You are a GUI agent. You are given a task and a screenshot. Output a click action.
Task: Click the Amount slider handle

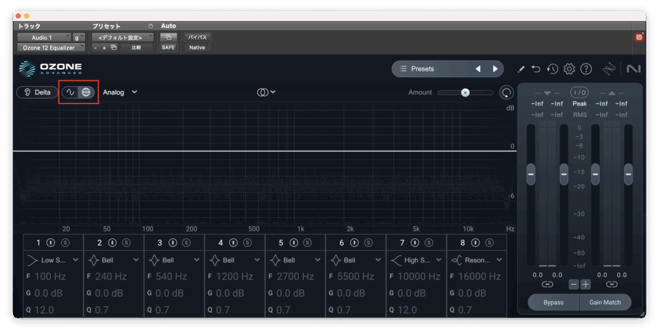tap(465, 93)
